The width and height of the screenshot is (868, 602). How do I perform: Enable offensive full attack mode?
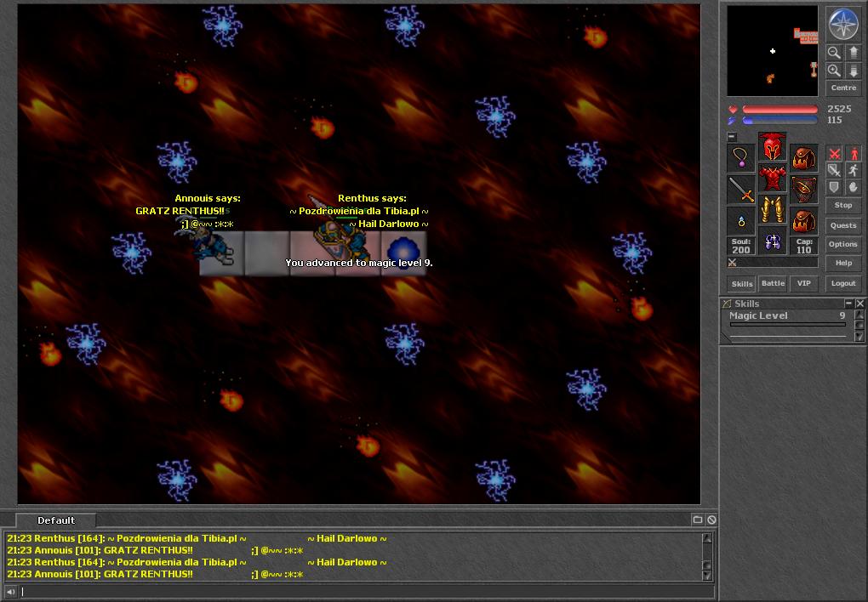pos(834,153)
